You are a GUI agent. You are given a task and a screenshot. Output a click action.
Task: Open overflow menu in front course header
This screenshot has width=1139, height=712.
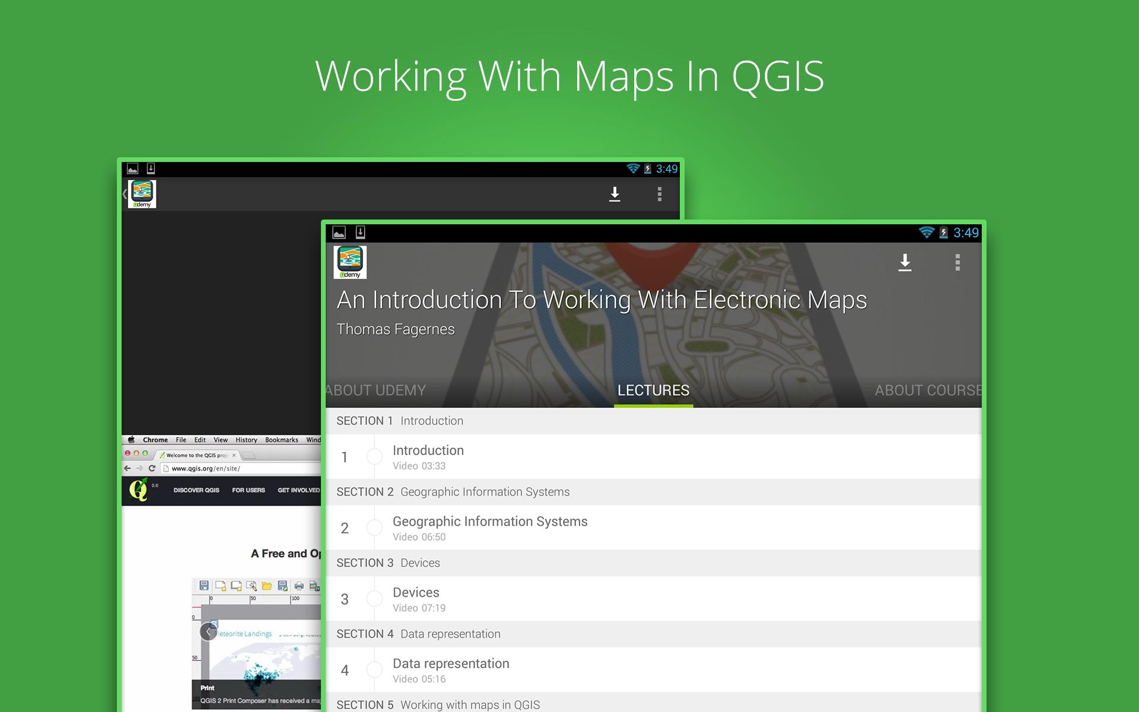957,262
